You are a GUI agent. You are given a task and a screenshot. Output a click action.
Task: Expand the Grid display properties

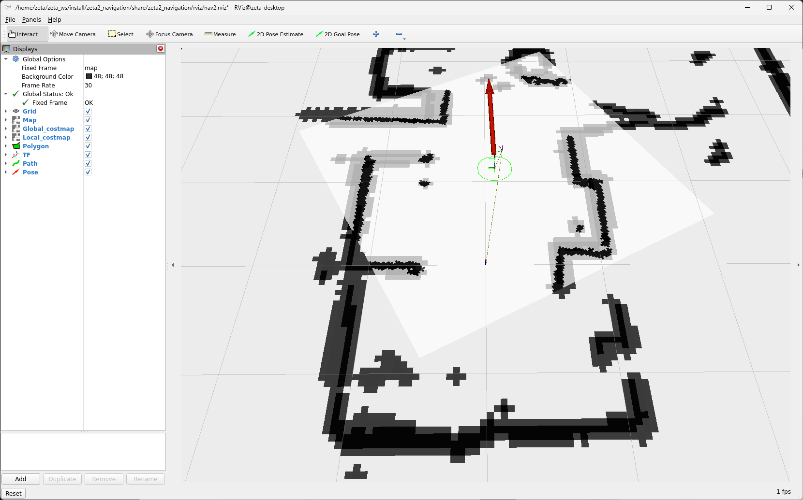click(x=6, y=111)
